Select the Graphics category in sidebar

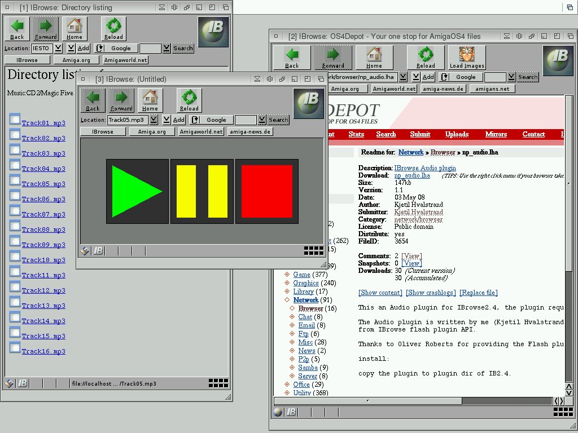click(x=306, y=283)
